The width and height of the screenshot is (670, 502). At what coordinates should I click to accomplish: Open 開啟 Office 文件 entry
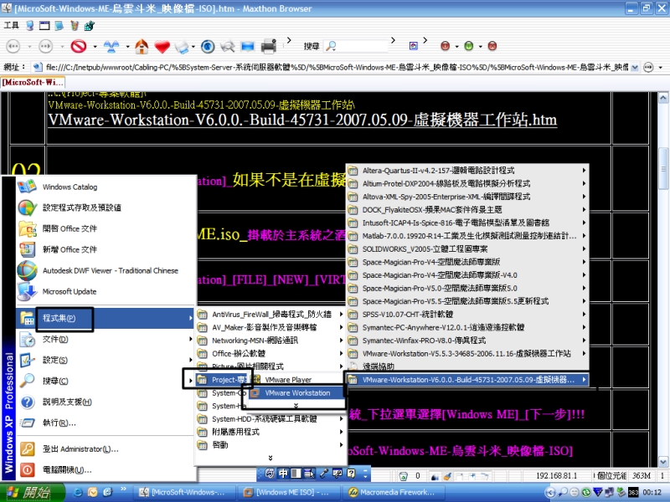[106, 228]
